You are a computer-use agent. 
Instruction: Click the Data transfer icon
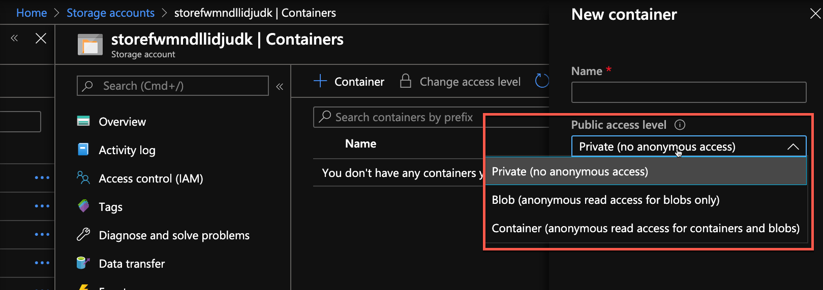pos(83,263)
